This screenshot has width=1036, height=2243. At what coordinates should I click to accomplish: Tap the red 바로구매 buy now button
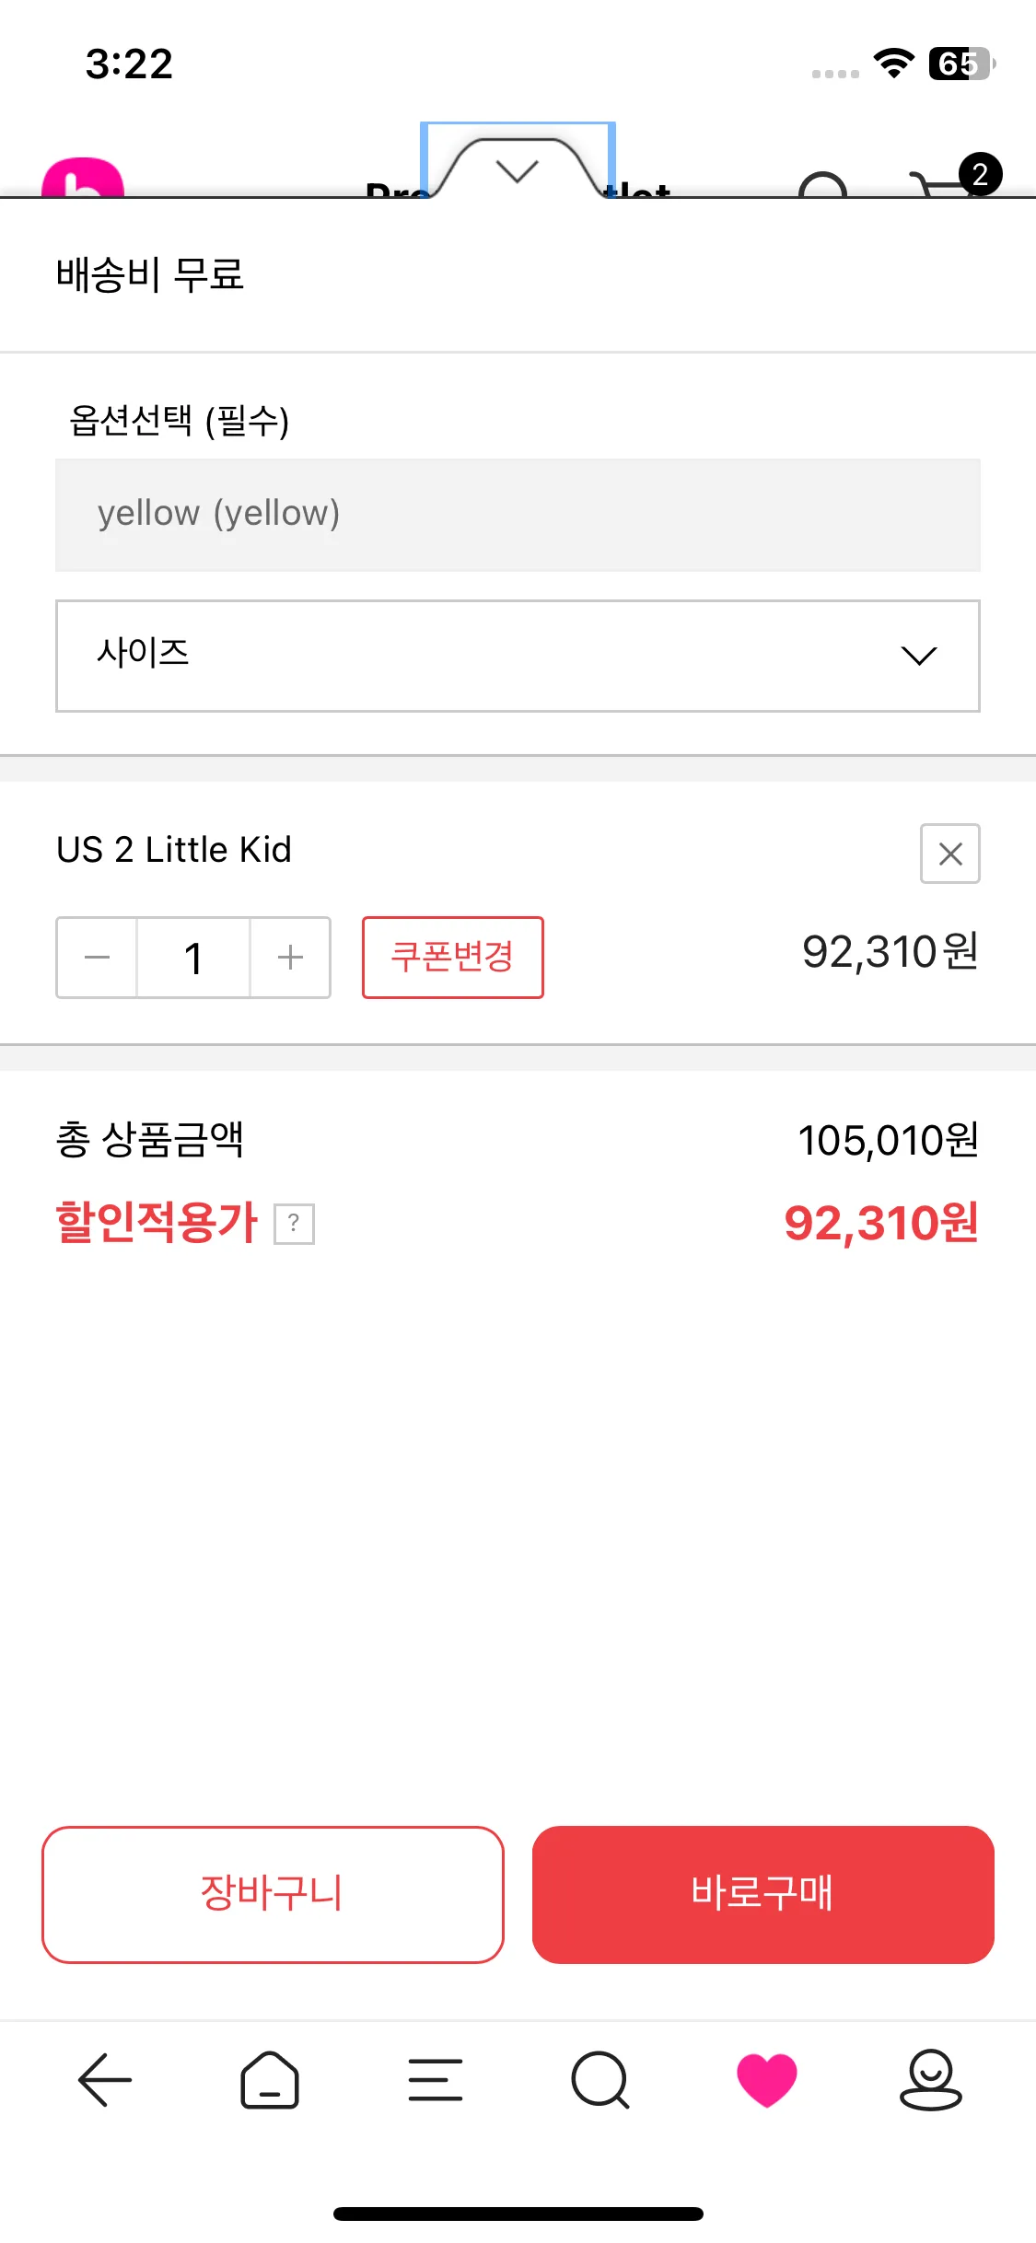tap(762, 1894)
